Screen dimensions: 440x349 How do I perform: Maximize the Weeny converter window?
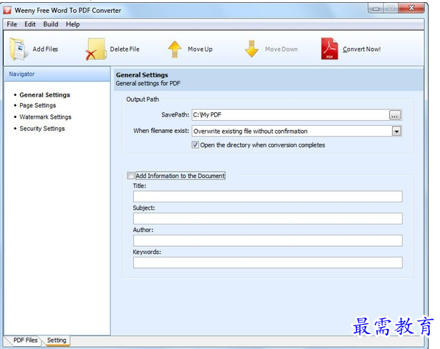(391, 9)
